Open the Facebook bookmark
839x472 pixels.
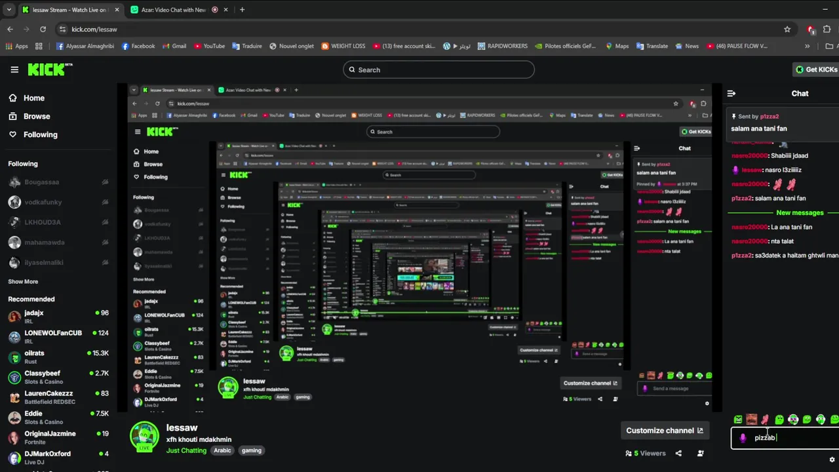[x=138, y=46]
